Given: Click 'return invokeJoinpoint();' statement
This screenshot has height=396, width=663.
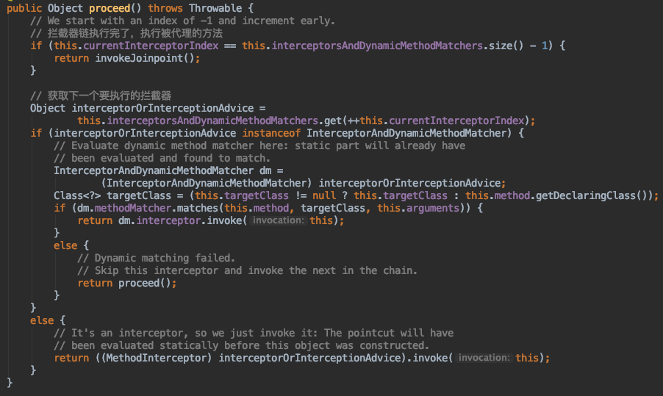Looking at the screenshot, I should tap(127, 58).
